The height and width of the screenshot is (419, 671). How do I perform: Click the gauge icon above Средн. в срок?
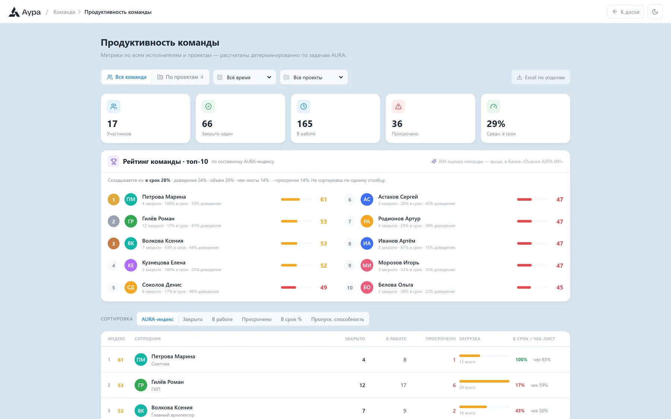pos(494,107)
